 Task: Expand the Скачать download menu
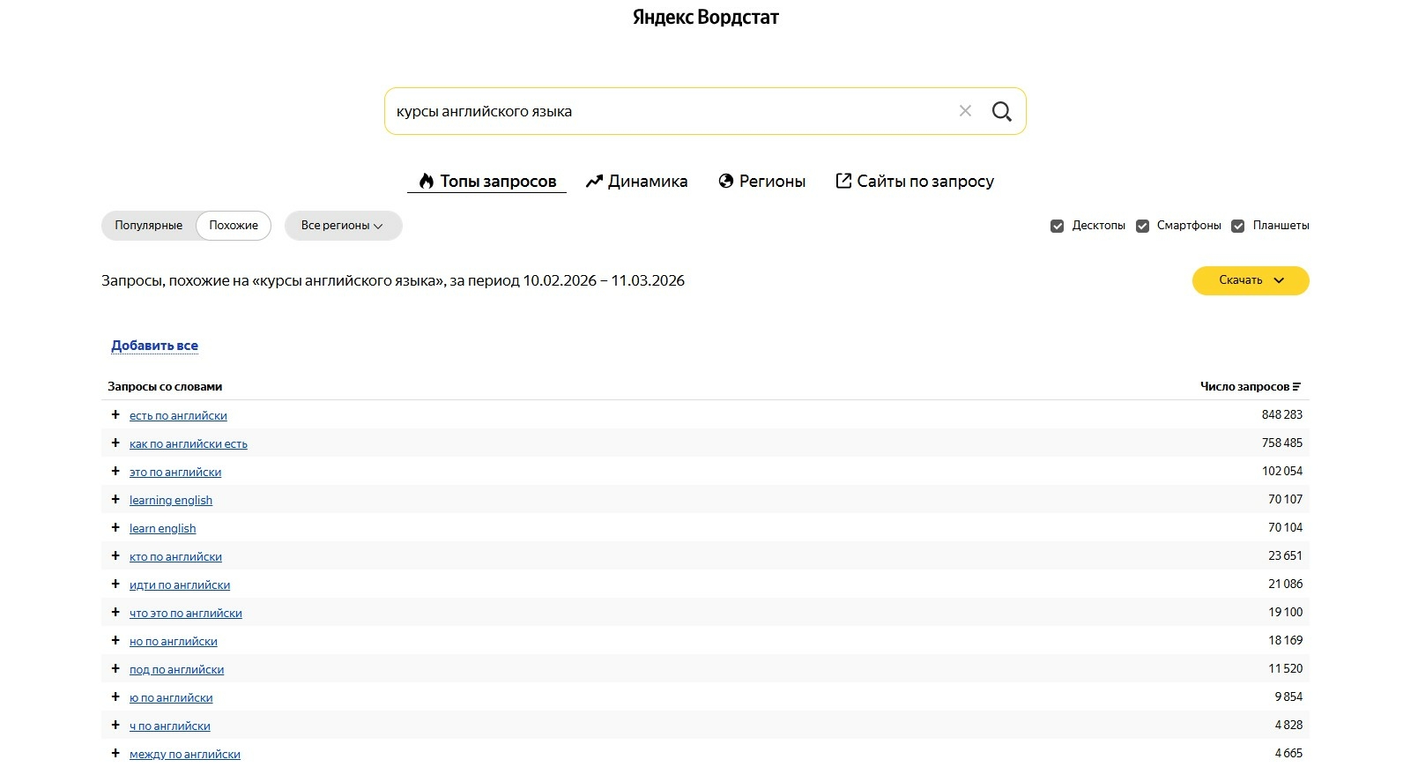pyautogui.click(x=1251, y=280)
